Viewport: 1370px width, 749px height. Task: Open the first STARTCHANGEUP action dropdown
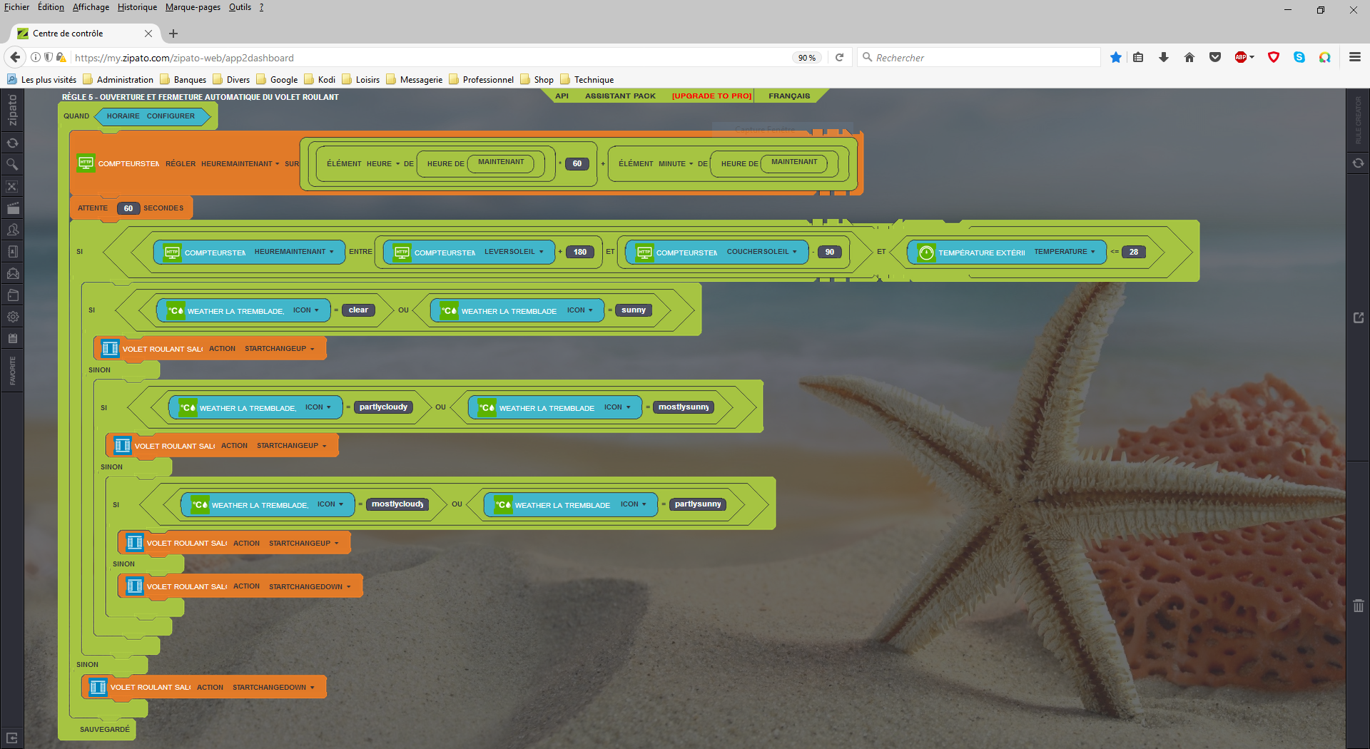pyautogui.click(x=280, y=349)
